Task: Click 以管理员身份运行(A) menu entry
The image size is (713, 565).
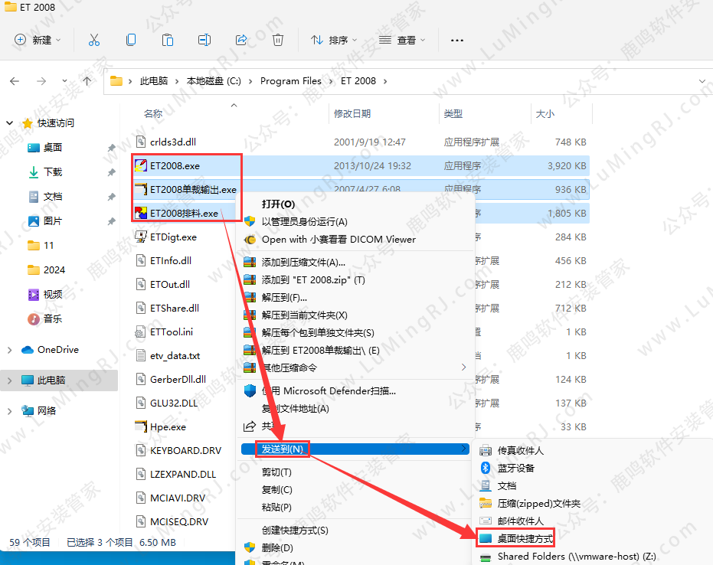Action: pos(304,221)
